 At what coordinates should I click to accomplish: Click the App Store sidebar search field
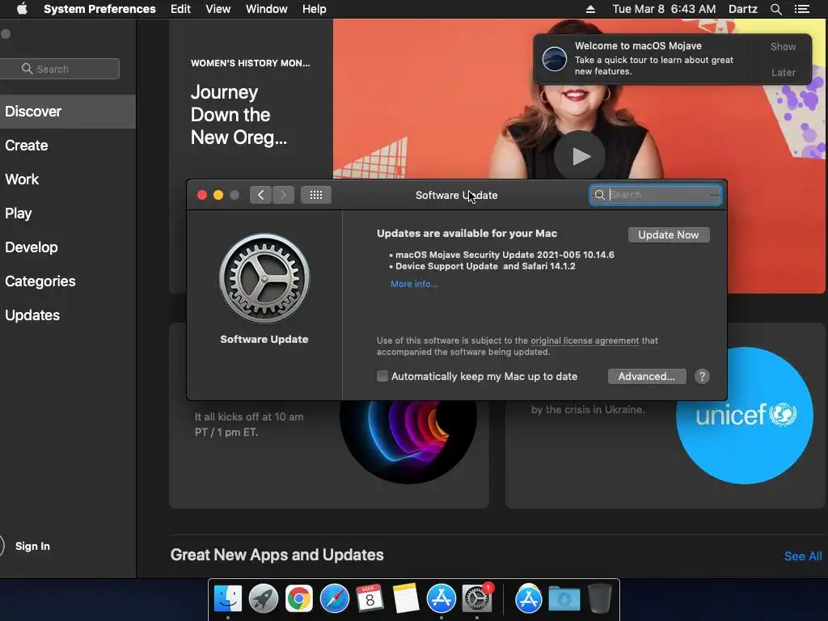(x=59, y=69)
